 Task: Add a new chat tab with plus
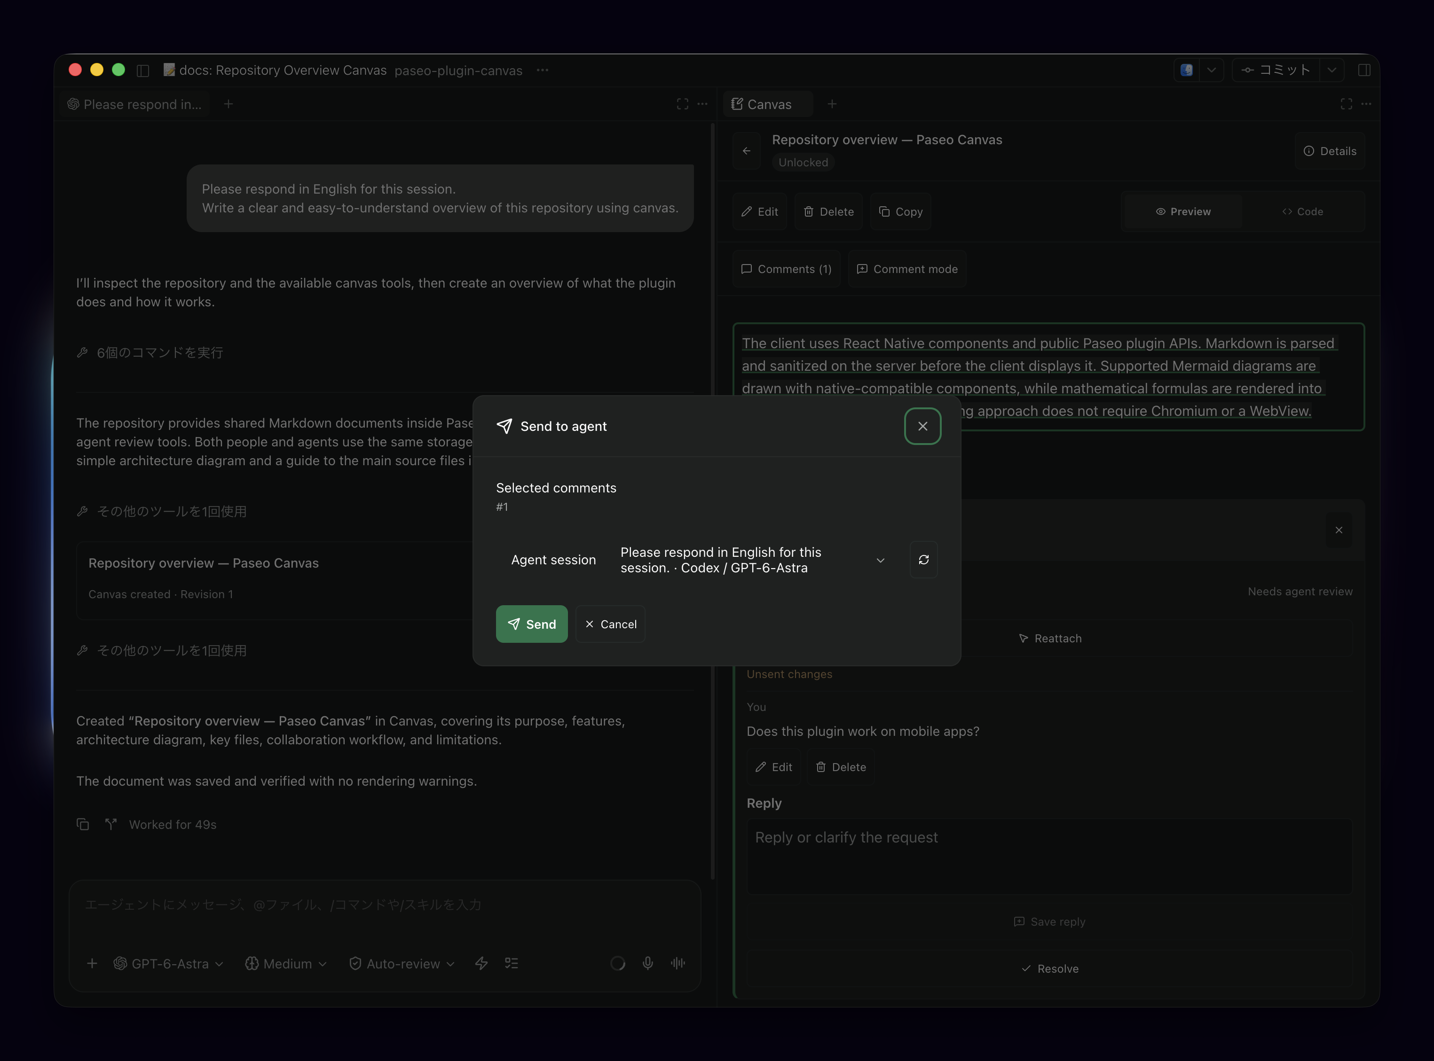228,104
